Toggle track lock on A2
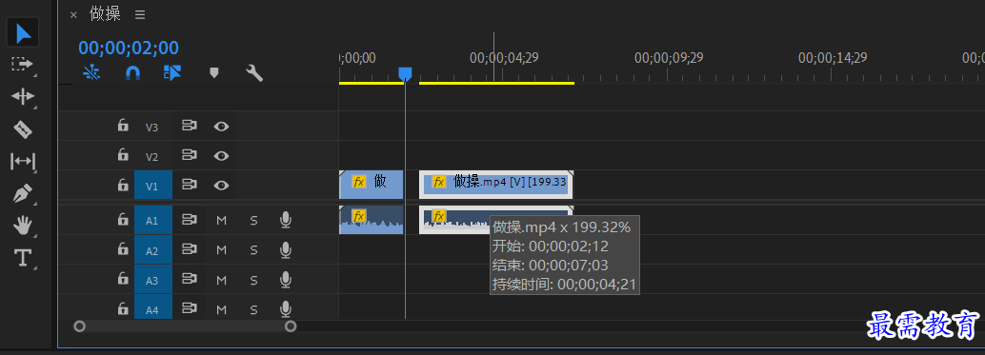This screenshot has height=355, width=985. tap(123, 249)
